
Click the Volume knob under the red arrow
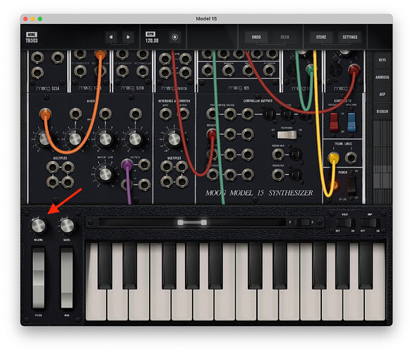[38, 226]
